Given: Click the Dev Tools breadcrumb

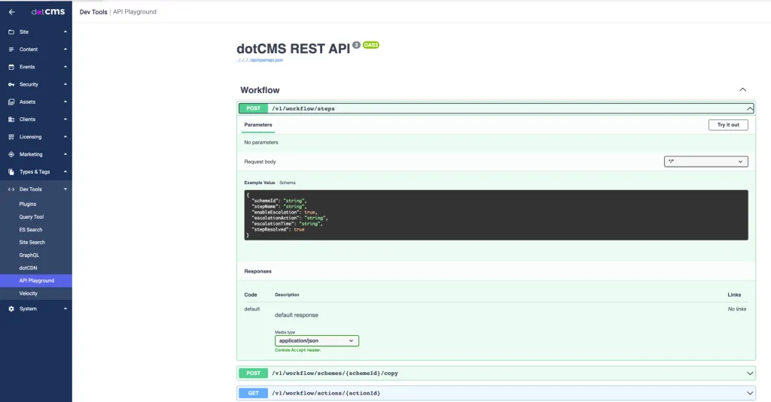Looking at the screenshot, I should pos(93,12).
